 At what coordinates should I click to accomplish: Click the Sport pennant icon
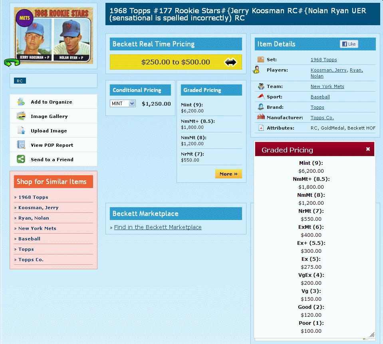[x=261, y=96]
